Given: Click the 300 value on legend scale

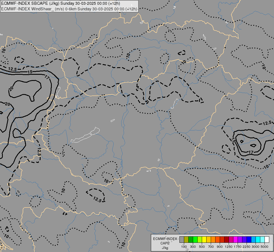Looking at the screenshot, I should pos(193,247).
